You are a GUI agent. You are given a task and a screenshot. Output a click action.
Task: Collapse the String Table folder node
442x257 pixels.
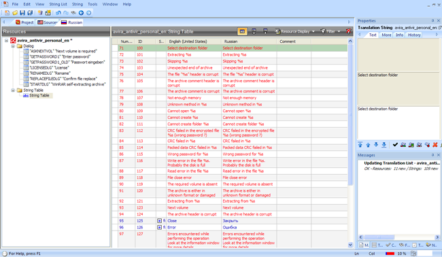(13, 90)
